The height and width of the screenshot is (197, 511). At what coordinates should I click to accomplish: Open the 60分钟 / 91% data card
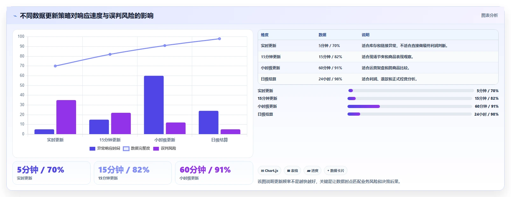coord(214,173)
